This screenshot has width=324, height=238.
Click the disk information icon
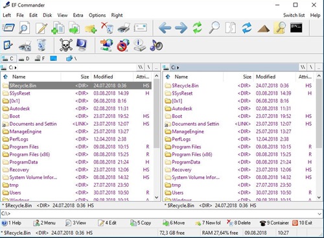(139, 45)
